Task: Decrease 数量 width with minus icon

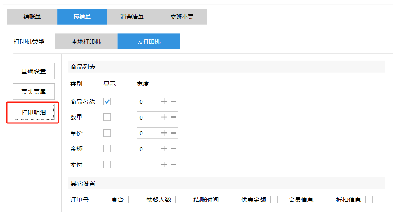Action: [173, 117]
